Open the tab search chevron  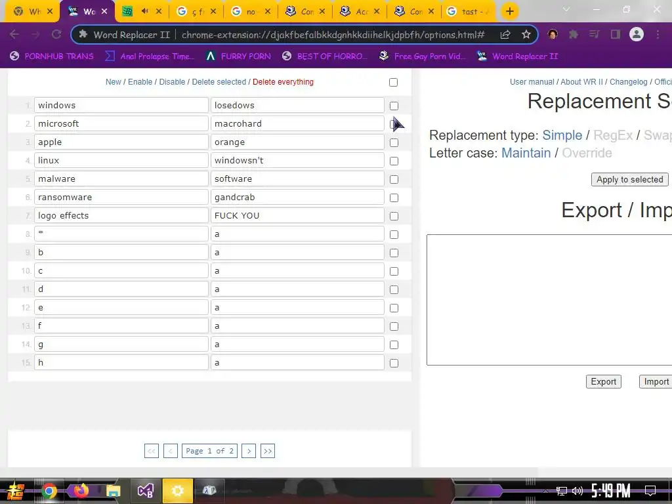[566, 9]
